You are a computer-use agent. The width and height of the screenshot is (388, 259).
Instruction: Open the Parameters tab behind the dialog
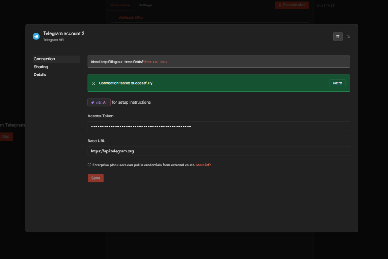click(120, 5)
